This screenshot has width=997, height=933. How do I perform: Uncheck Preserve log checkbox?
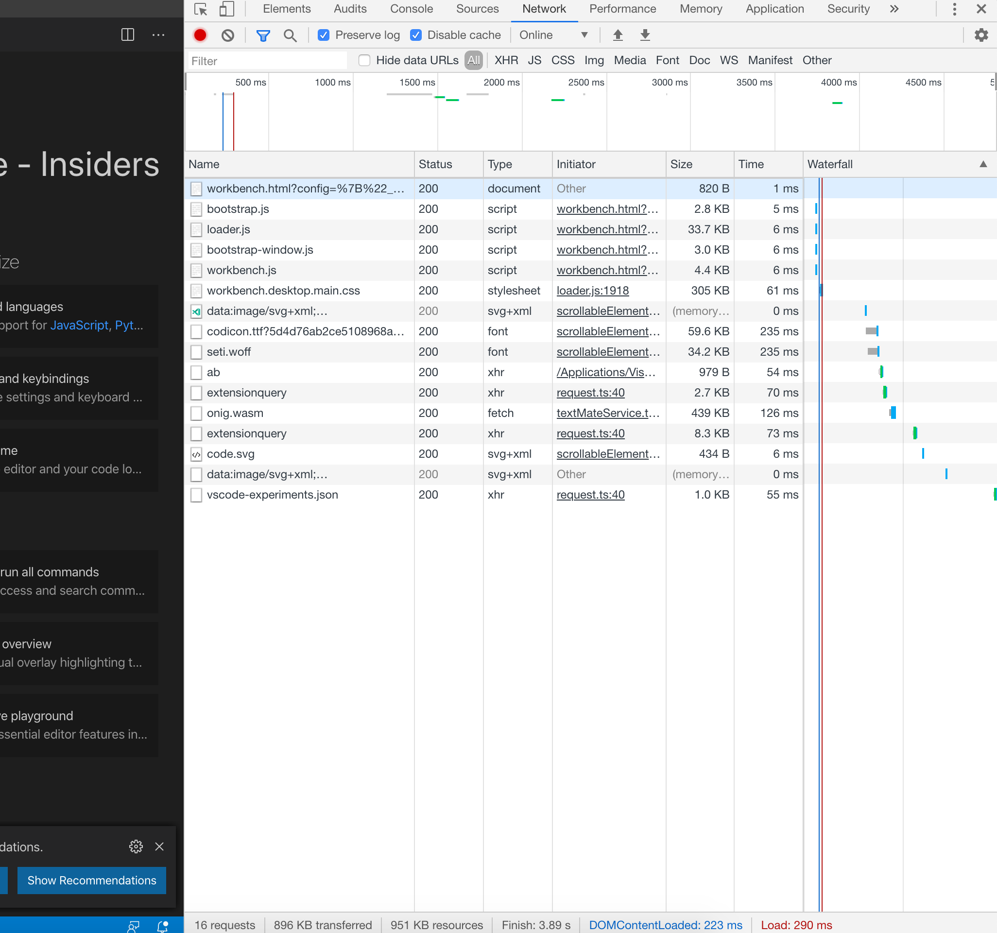click(324, 35)
